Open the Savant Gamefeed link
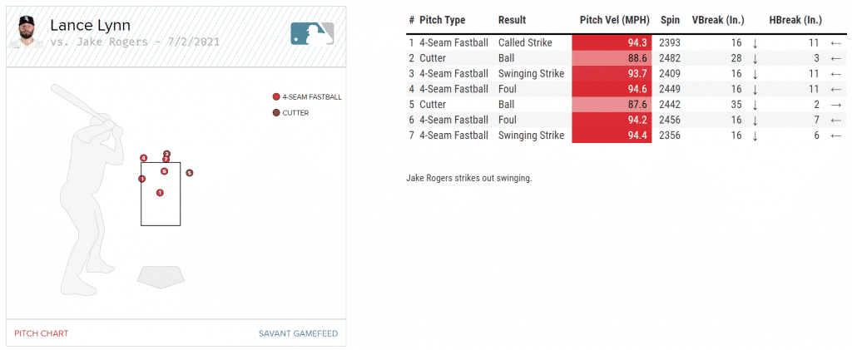 [x=298, y=333]
